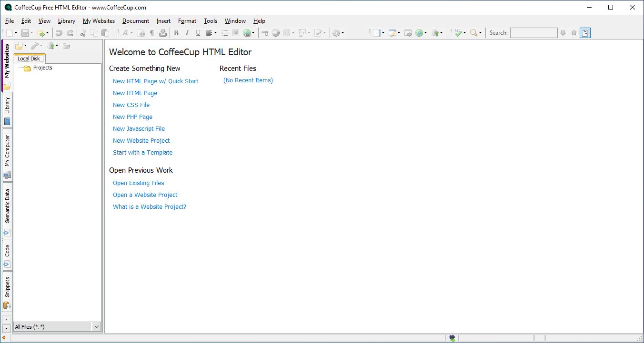
Task: Click the search down arrow icon
Action: click(x=563, y=33)
